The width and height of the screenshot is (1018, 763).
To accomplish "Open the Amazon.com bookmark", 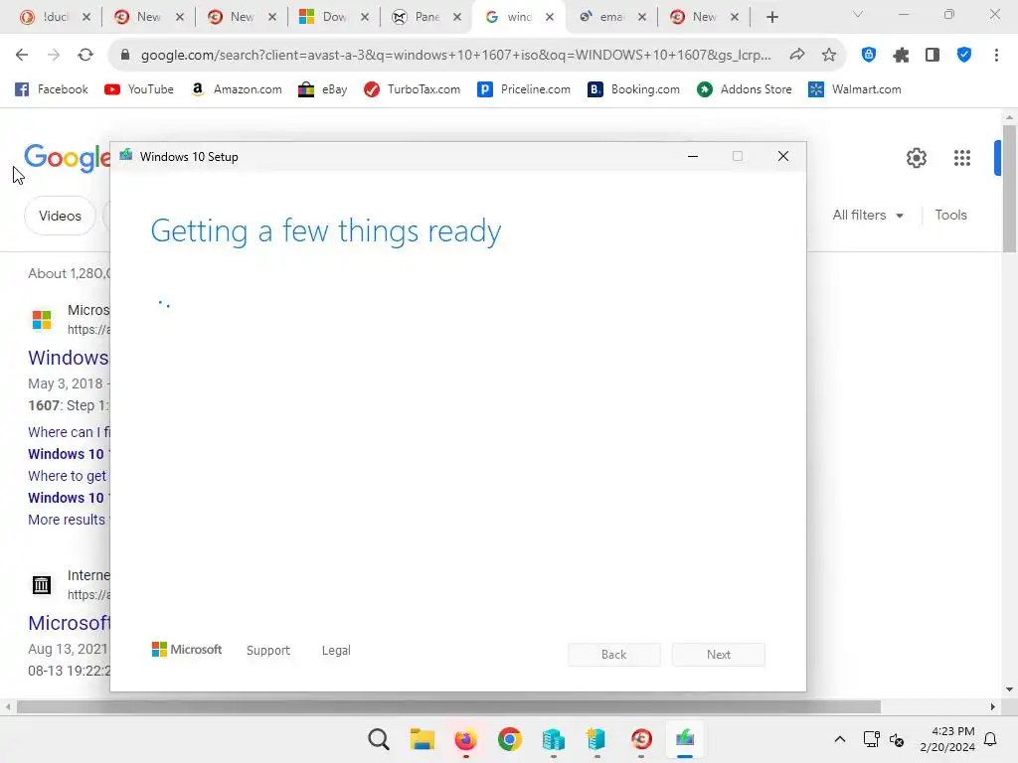I will click(237, 89).
